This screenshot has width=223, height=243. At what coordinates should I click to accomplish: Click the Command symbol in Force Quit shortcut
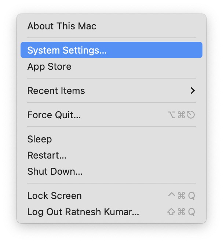point(181,115)
